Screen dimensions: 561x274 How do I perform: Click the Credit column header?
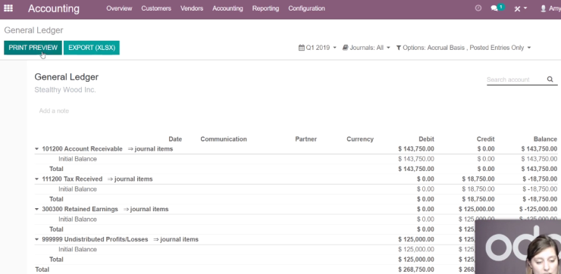tap(485, 139)
